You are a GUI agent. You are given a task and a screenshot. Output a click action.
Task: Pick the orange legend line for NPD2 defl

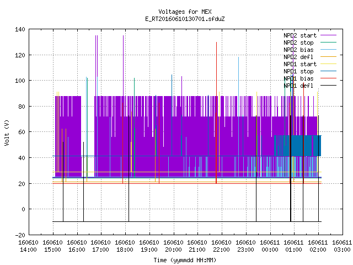(328, 57)
